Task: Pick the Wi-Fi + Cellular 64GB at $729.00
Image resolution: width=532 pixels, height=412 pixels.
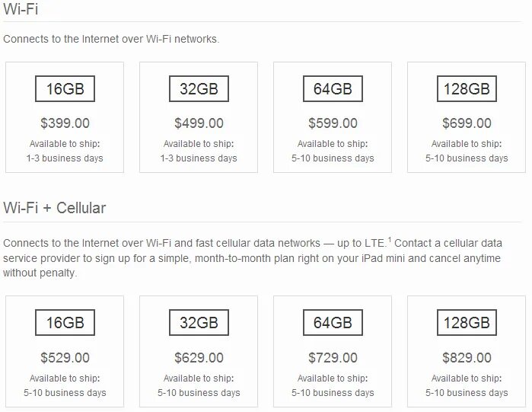Action: 333,351
